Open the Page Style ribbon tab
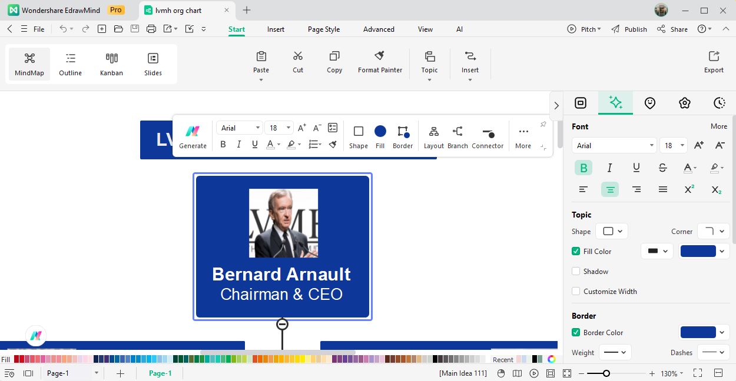The height and width of the screenshot is (381, 736). tap(324, 29)
